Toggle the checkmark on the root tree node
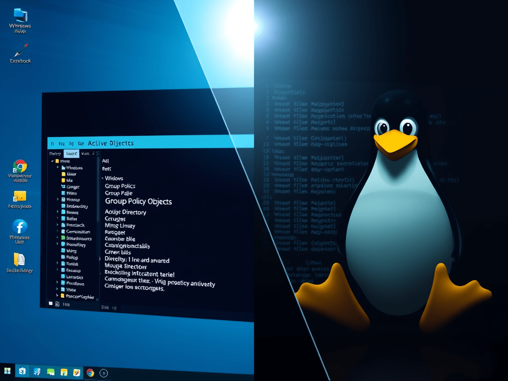The height and width of the screenshot is (381, 508). tap(52, 161)
